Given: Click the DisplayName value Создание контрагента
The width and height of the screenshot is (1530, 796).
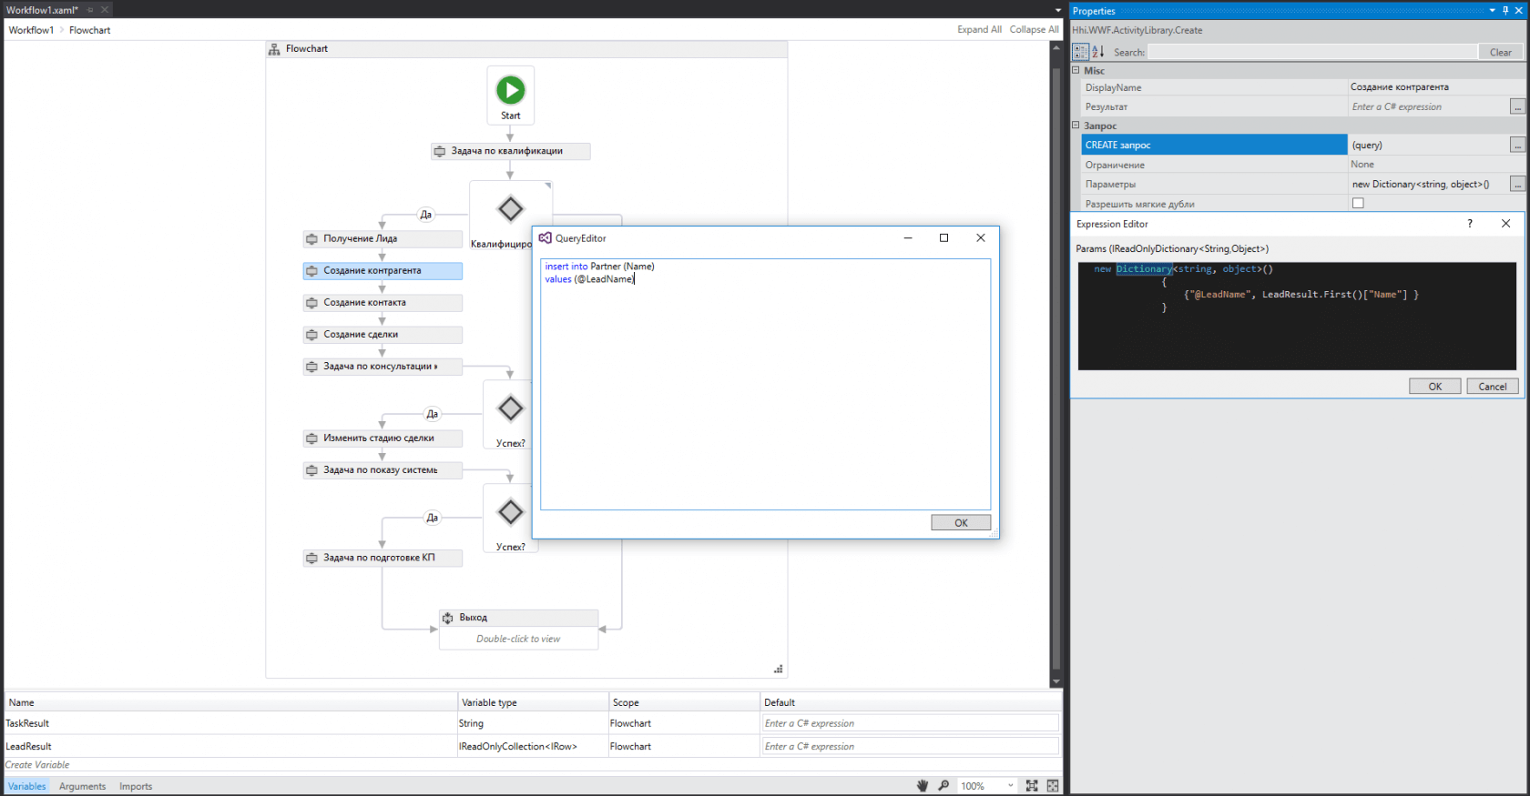Looking at the screenshot, I should coord(1399,87).
